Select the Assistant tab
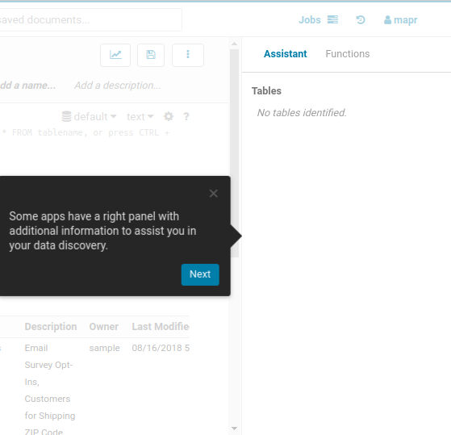This screenshot has width=451, height=435. (286, 54)
